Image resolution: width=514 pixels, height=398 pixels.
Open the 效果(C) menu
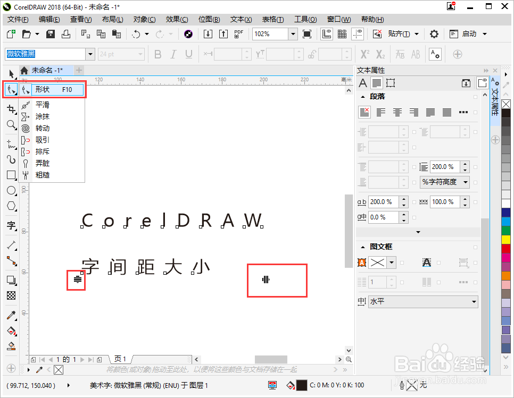click(177, 19)
